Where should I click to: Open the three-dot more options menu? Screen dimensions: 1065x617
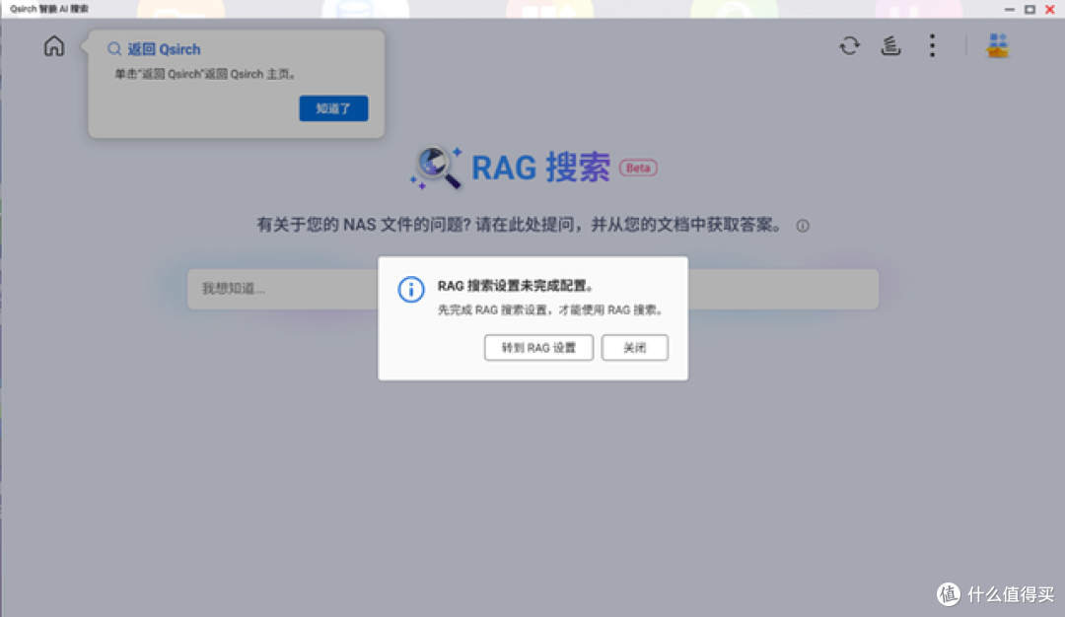(x=932, y=45)
